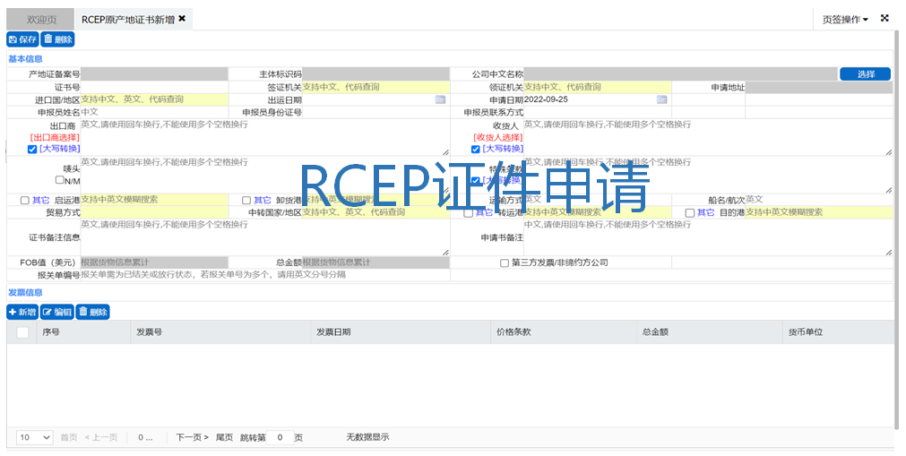Click the 申请书备注 text area

(x=708, y=237)
